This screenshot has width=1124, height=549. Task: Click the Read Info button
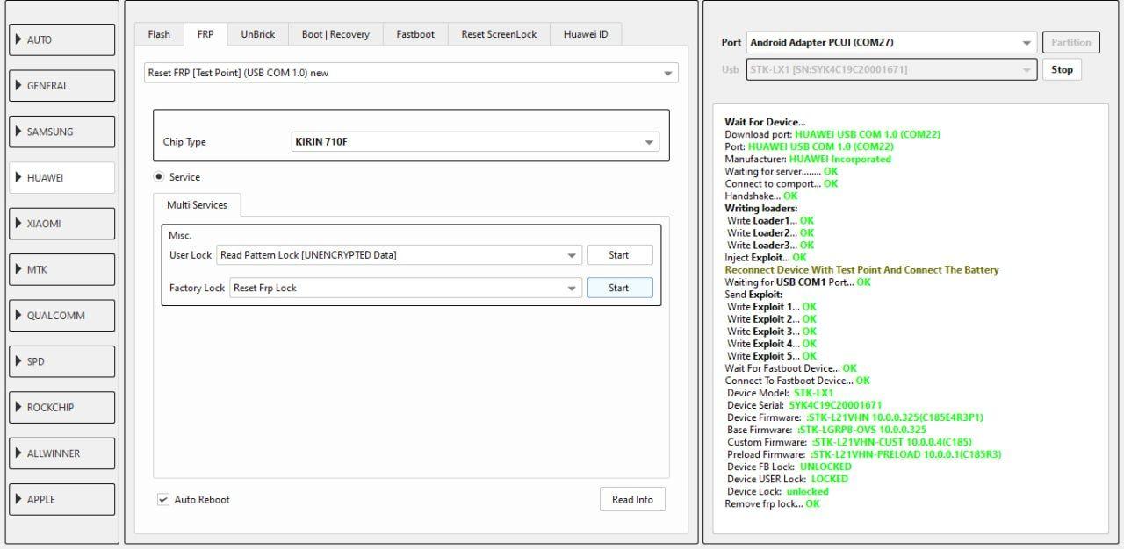pyautogui.click(x=632, y=499)
